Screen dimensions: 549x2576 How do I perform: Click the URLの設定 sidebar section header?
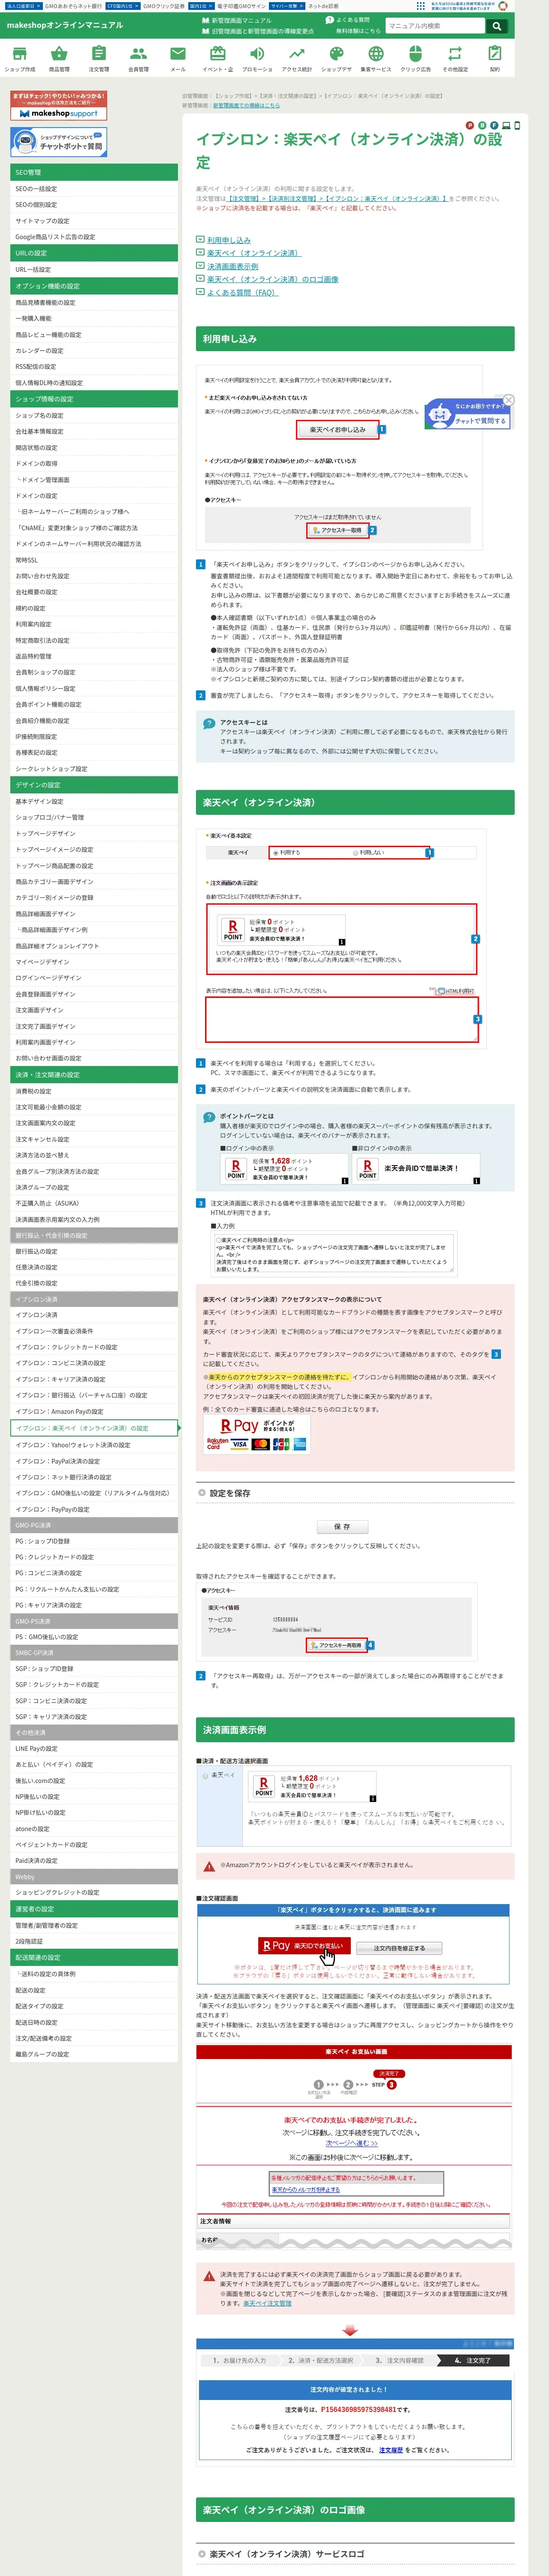tap(94, 253)
